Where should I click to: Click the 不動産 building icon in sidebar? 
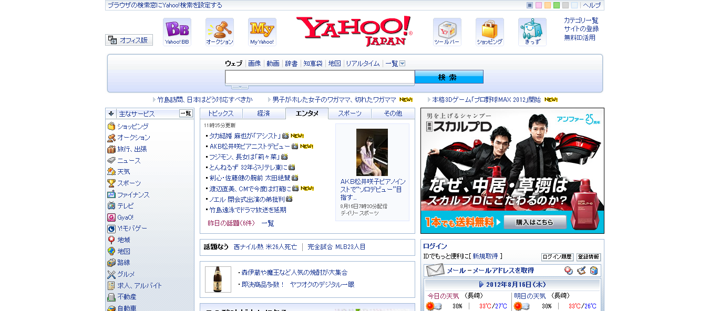(111, 297)
